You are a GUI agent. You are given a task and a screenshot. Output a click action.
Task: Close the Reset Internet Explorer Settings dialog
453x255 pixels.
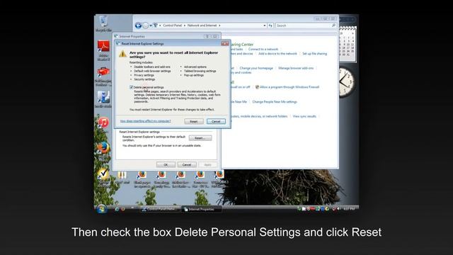(225, 44)
